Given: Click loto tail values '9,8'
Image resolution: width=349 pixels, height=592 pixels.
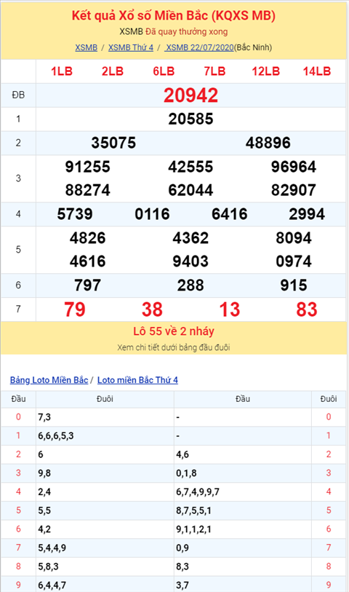Looking at the screenshot, I should coord(44,473).
